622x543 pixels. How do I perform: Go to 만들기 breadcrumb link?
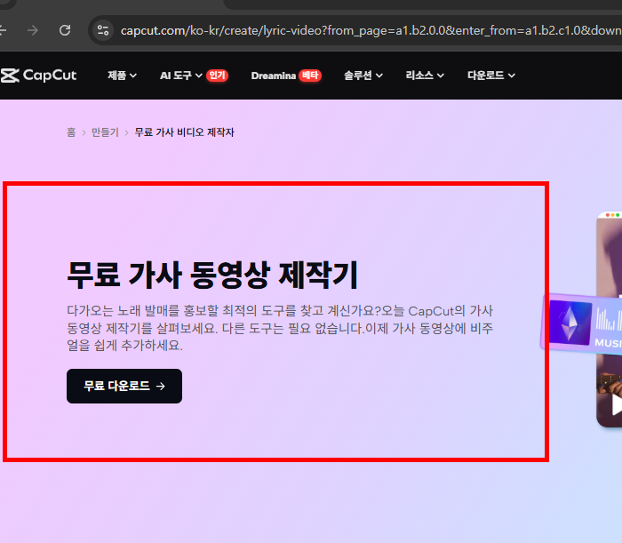[x=105, y=132]
